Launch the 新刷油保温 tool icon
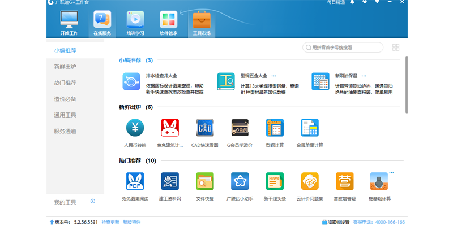Image resolution: width=453 pixels, height=226 pixels. [320, 81]
